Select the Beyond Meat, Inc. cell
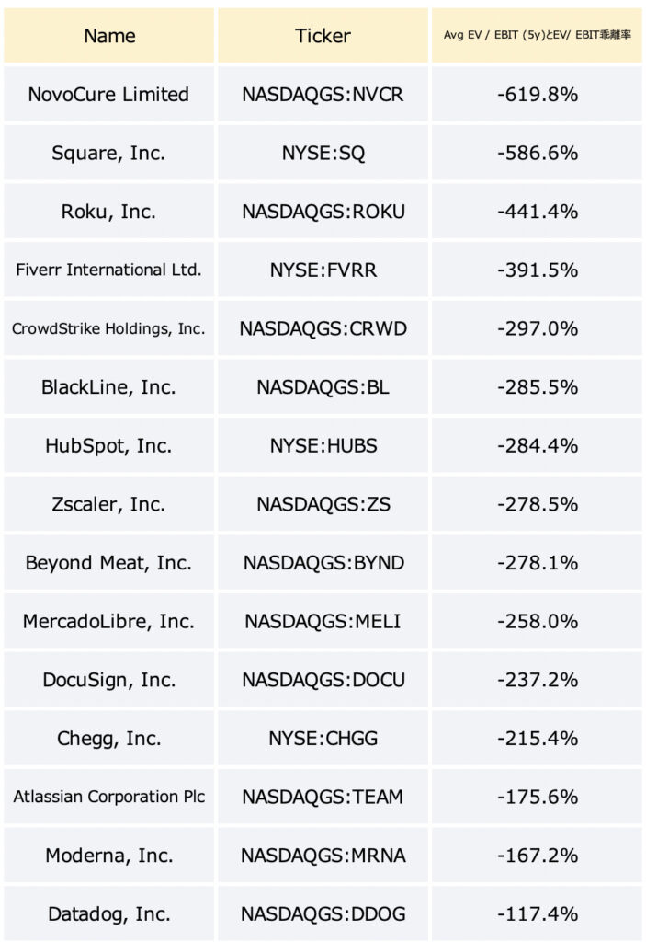Viewport: 646px width, 942px height. pos(108,563)
